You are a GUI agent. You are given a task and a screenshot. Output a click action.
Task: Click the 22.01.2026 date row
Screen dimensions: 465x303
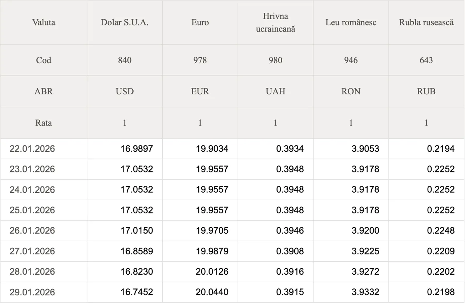32,149
